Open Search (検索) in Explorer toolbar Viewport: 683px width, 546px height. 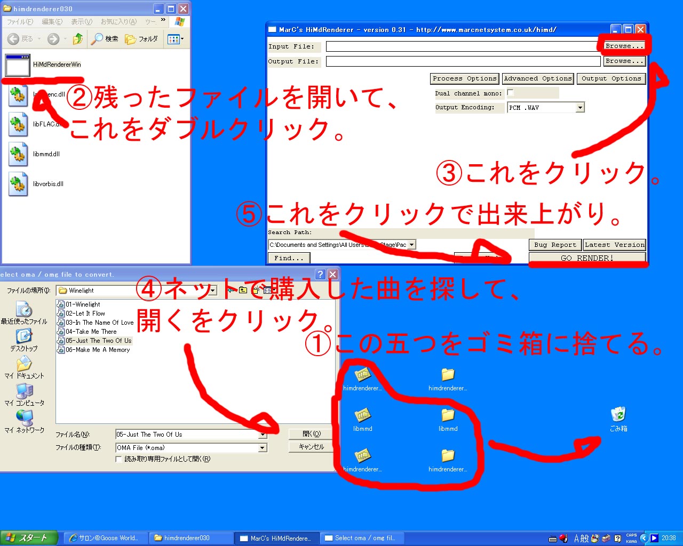pos(105,39)
